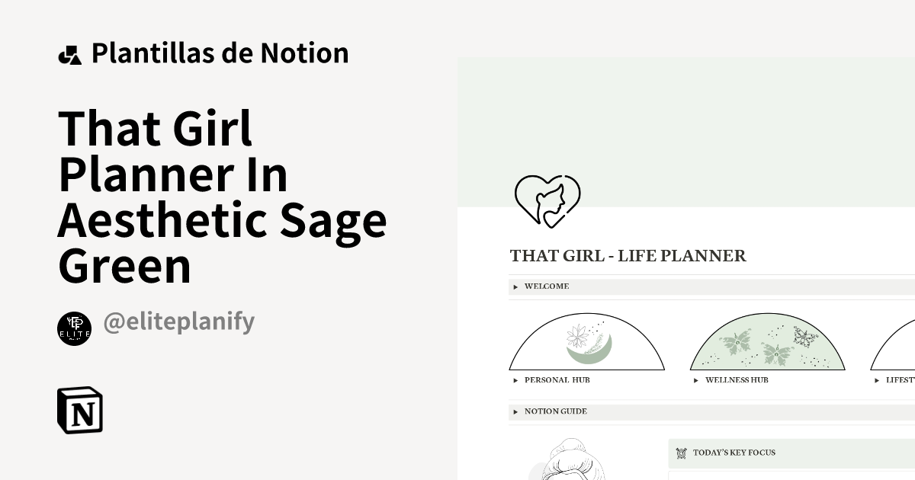Click the heart-with-face page icon
This screenshot has height=480, width=915.
click(x=547, y=200)
